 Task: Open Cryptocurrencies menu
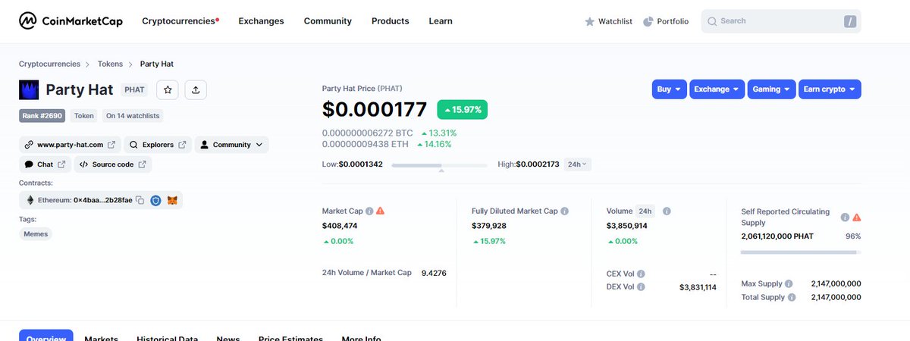(180, 21)
